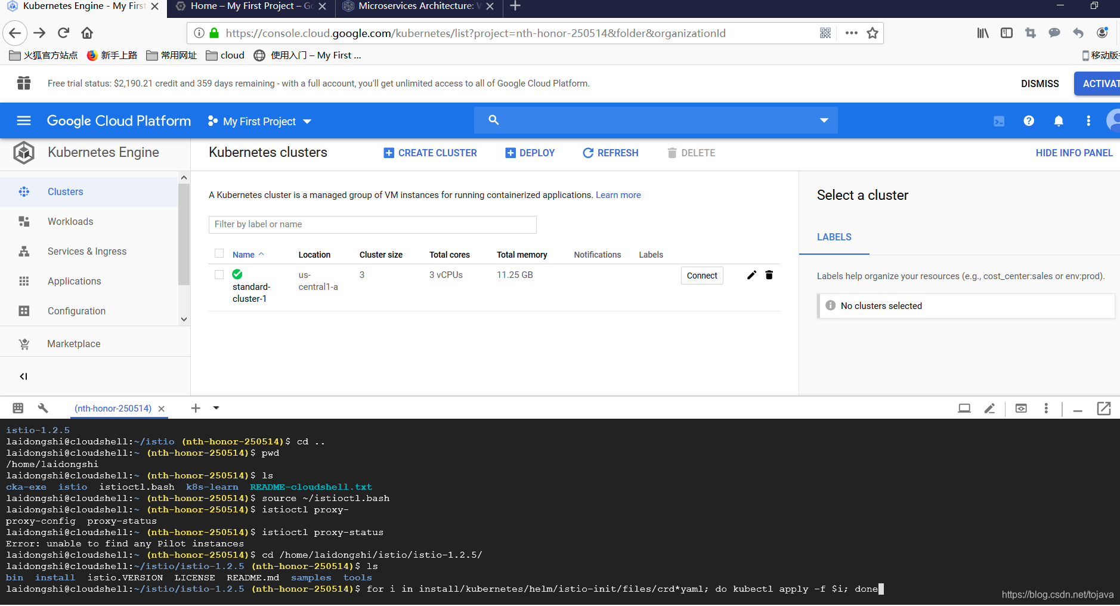The height and width of the screenshot is (606, 1120).
Task: Open Cloud Shell more options three dots
Action: point(1046,409)
